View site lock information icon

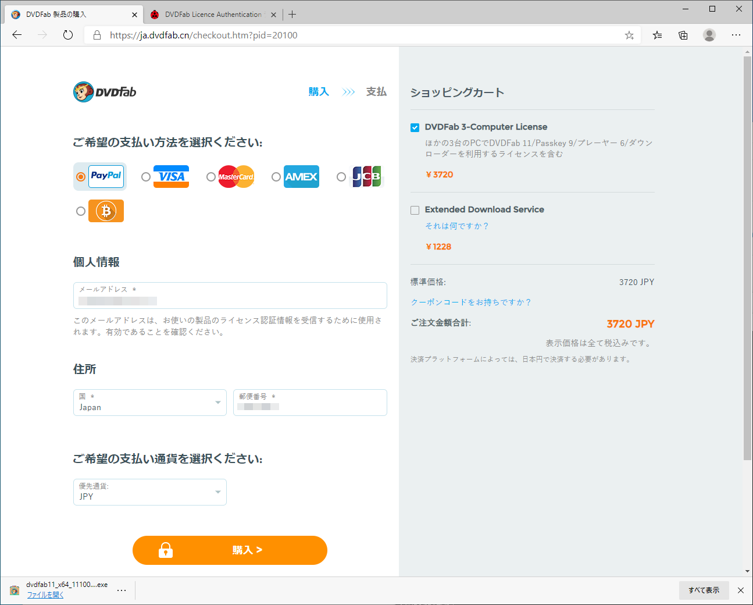97,35
